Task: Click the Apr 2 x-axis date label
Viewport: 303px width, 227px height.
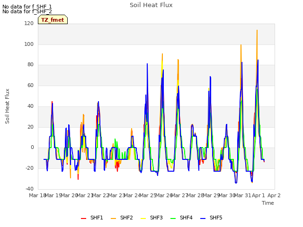Action: (274, 195)
